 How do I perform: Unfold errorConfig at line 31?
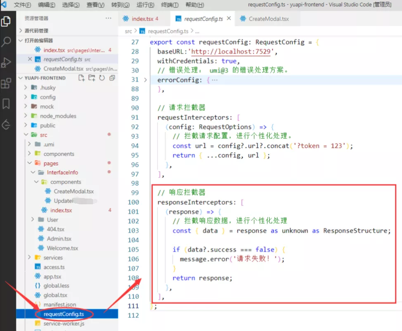pyautogui.click(x=145, y=80)
